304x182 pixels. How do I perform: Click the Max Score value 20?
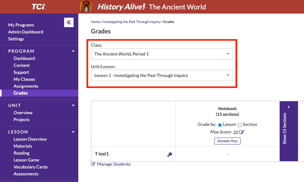point(235,132)
